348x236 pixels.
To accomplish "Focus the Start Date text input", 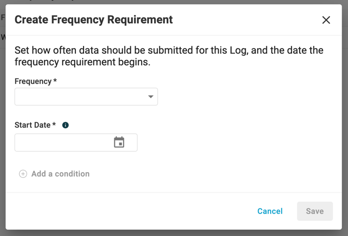I will 76,143.
